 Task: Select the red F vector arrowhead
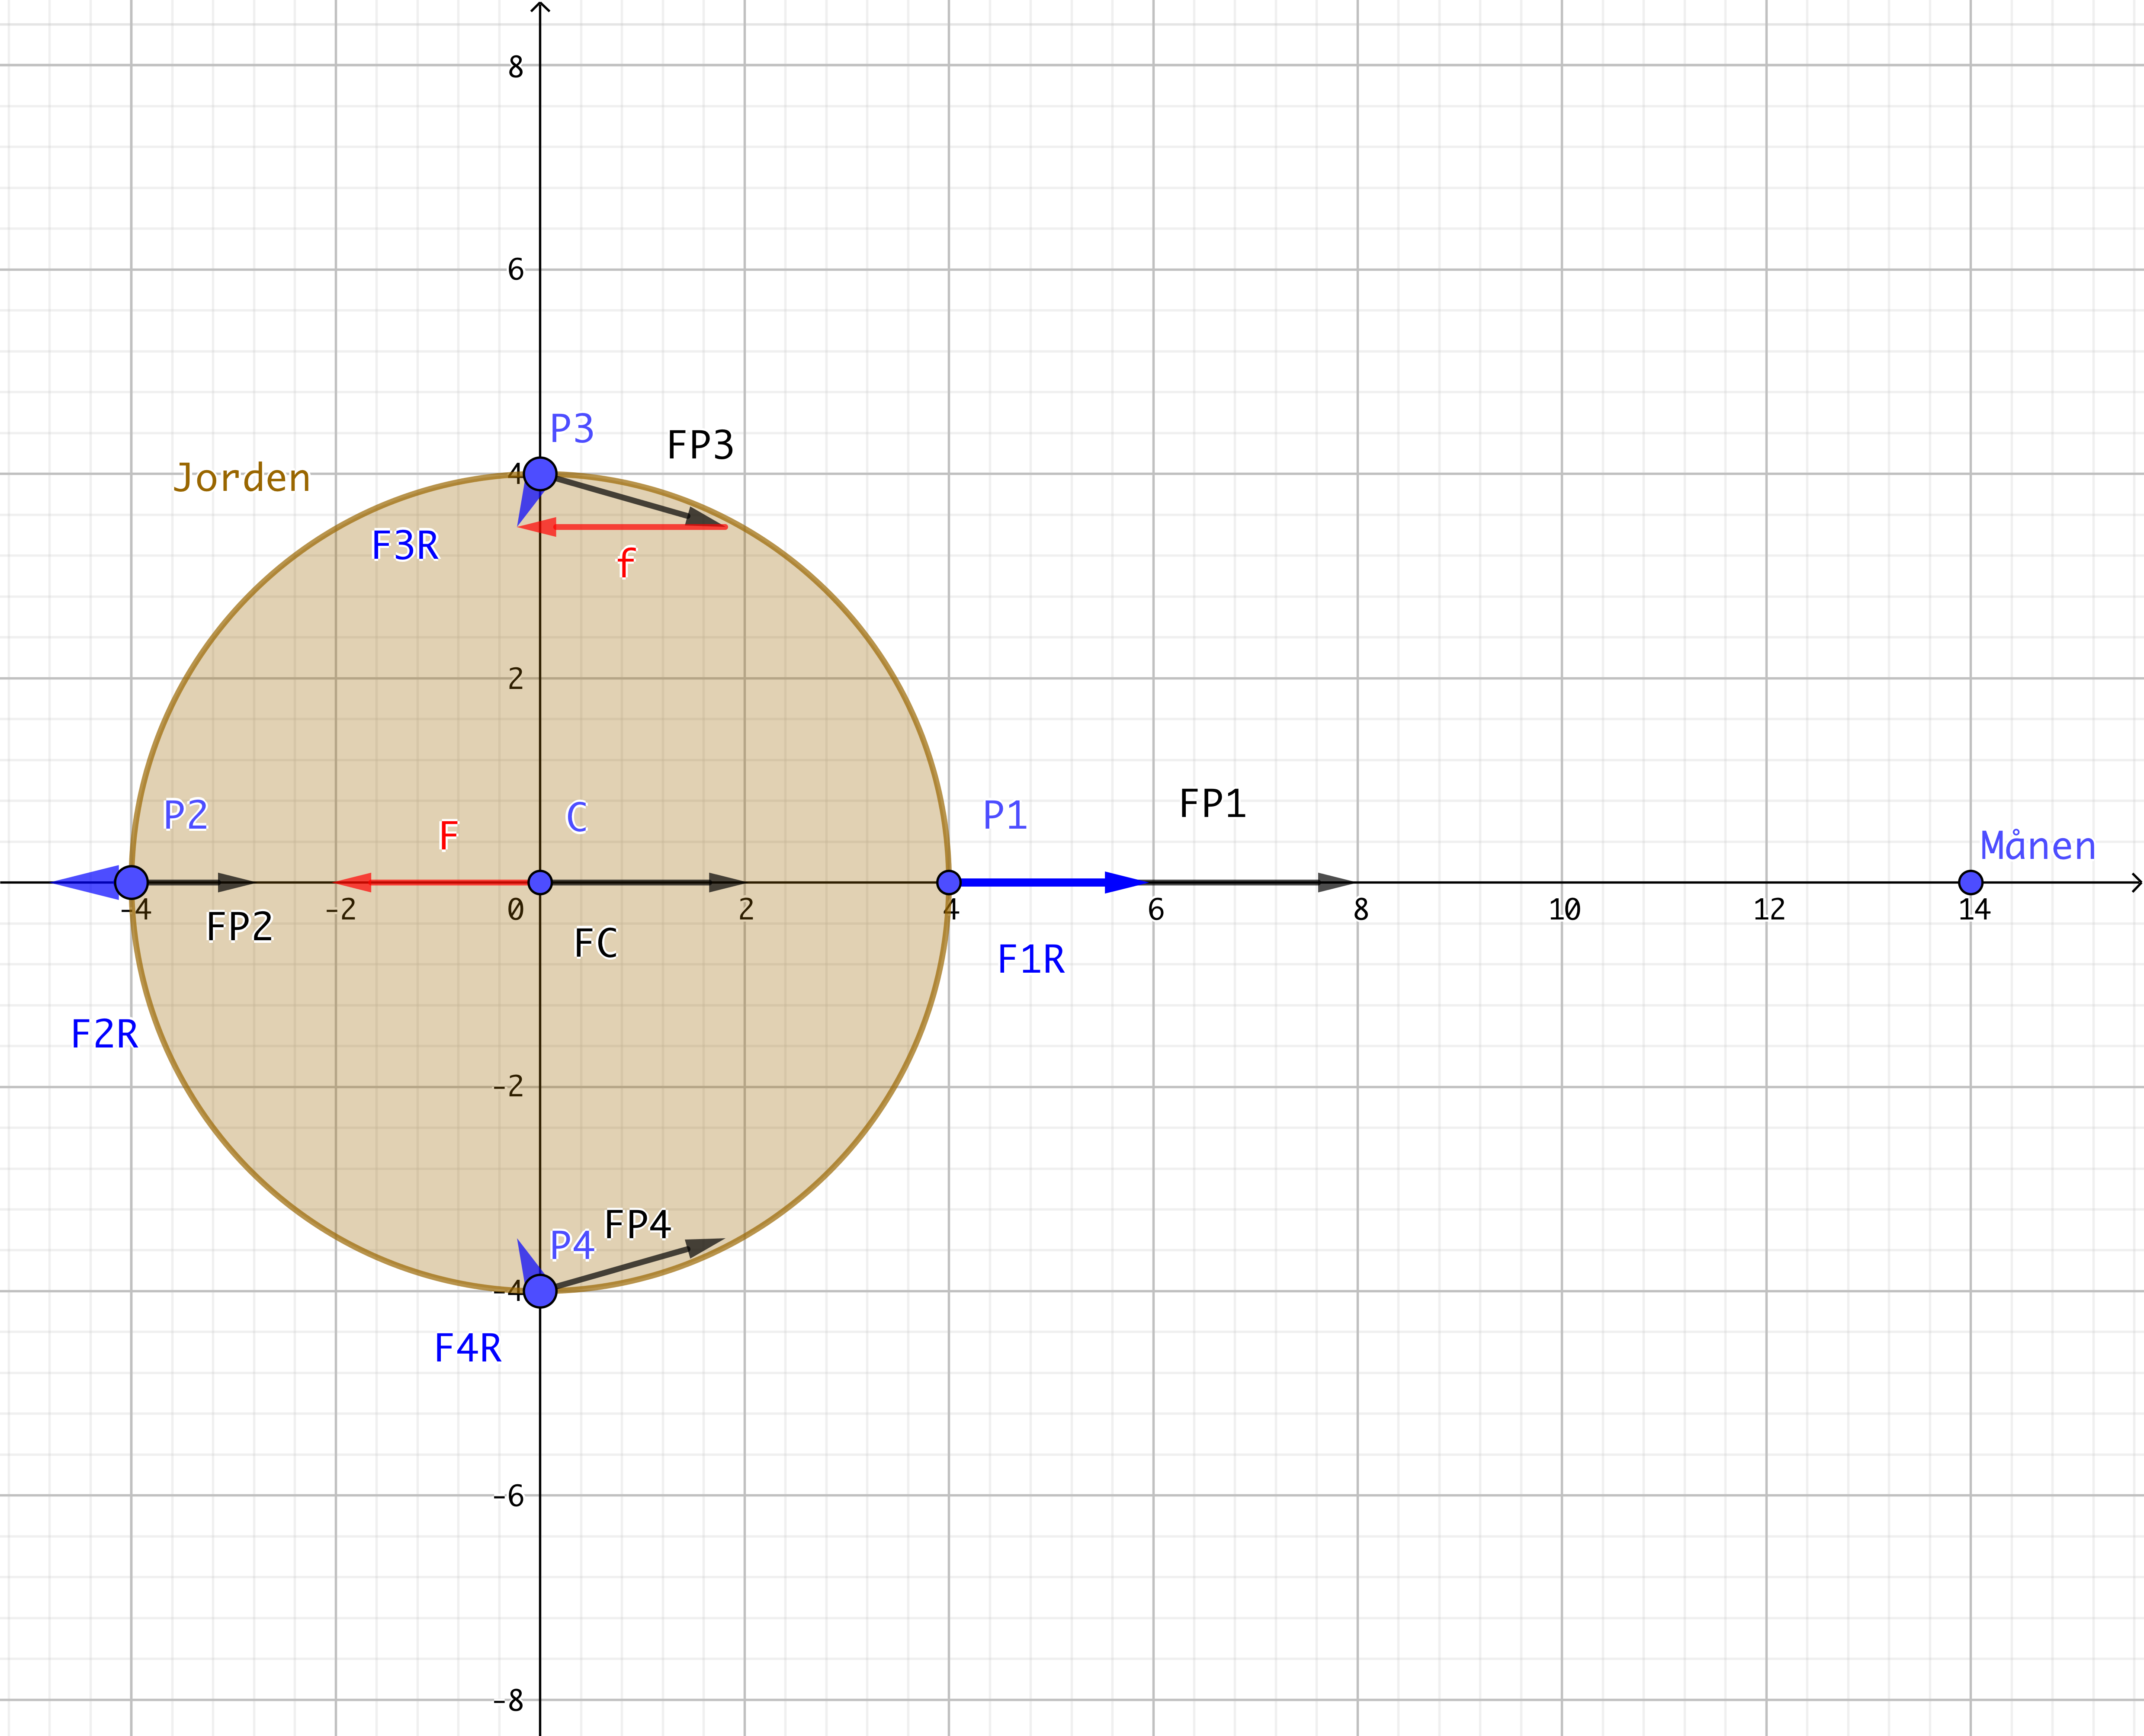[x=352, y=882]
